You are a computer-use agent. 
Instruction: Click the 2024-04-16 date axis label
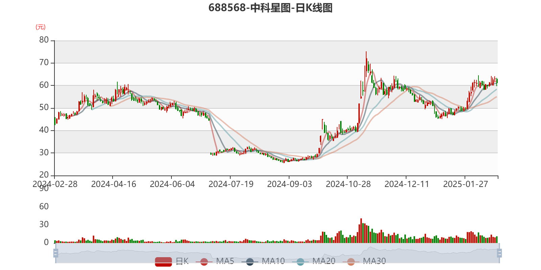[114, 184]
